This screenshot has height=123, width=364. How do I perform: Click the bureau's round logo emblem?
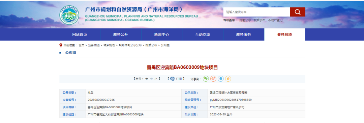tap(69, 15)
